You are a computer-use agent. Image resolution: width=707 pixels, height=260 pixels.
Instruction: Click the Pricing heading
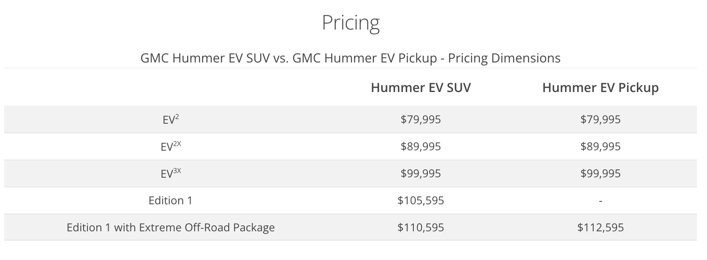[351, 23]
